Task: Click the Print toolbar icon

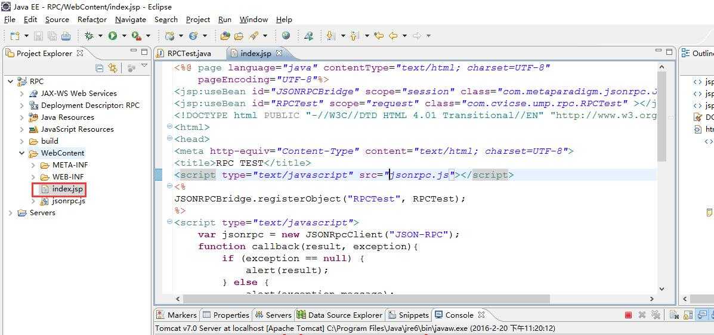Action: [66, 36]
